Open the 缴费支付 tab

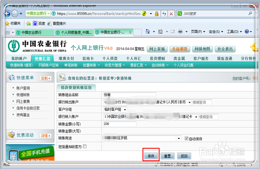66,58
